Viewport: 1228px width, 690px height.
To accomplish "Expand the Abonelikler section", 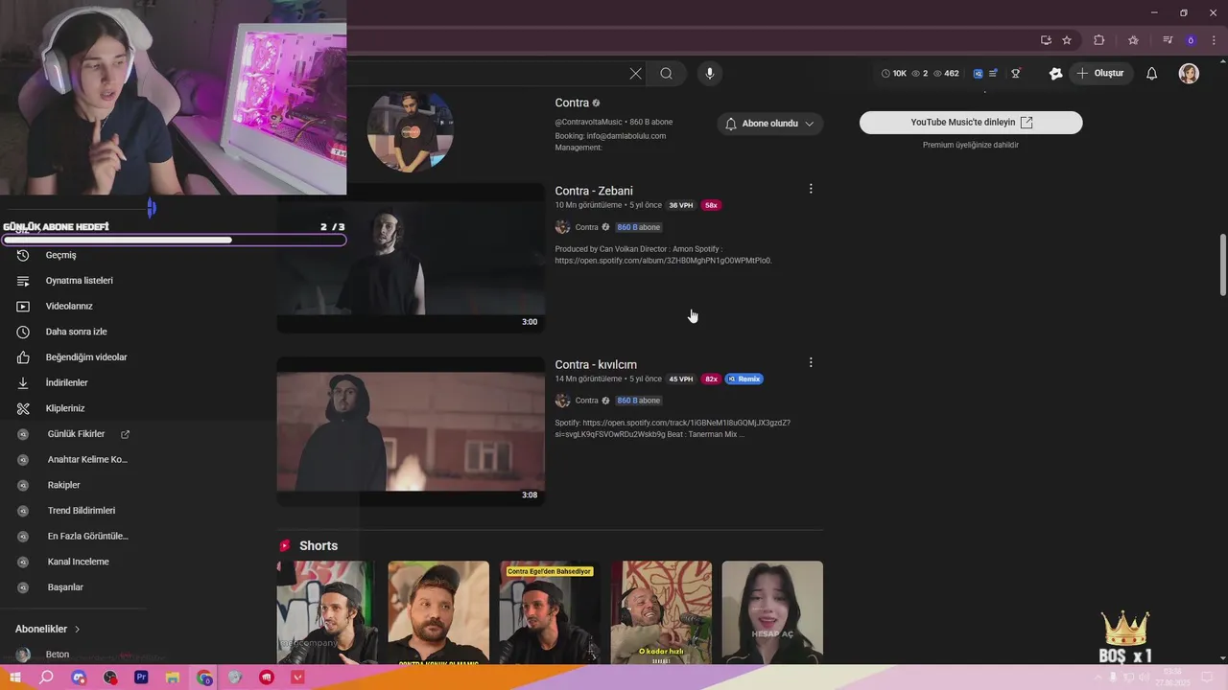I will click(x=47, y=629).
